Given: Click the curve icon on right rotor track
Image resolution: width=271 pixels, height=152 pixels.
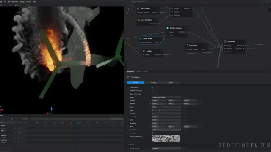Looking at the screenshot, I should pyautogui.click(x=15, y=143).
